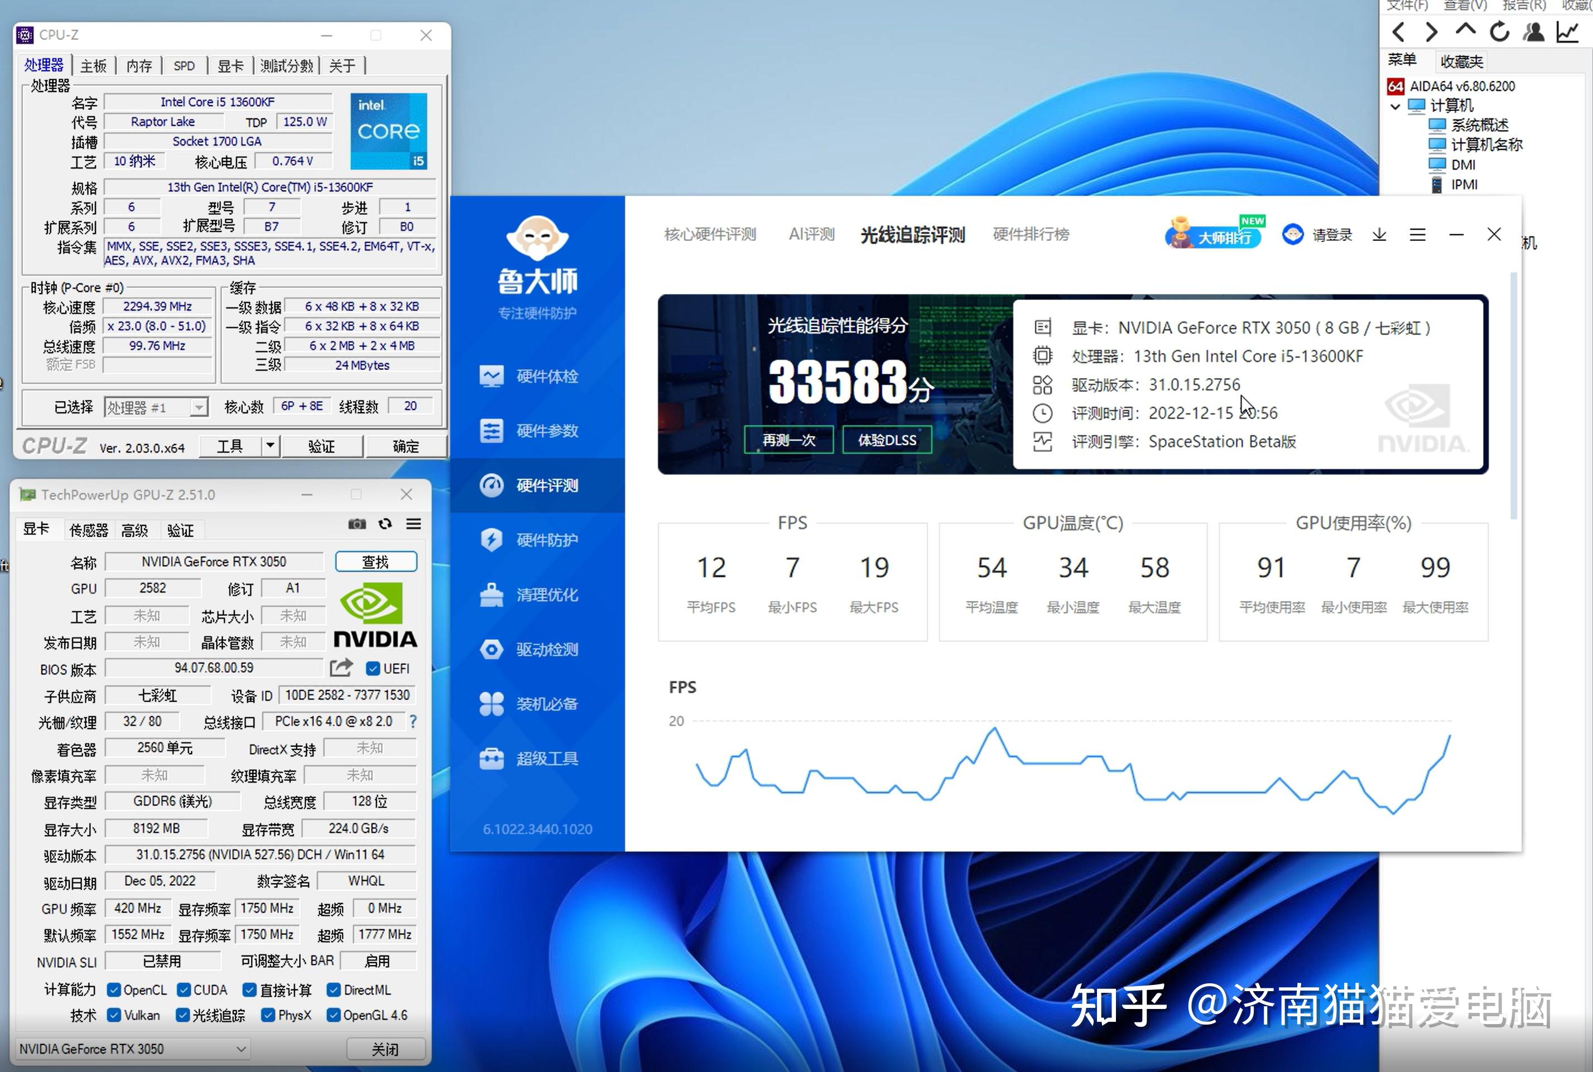Click 请登录 login link

pos(1331,235)
